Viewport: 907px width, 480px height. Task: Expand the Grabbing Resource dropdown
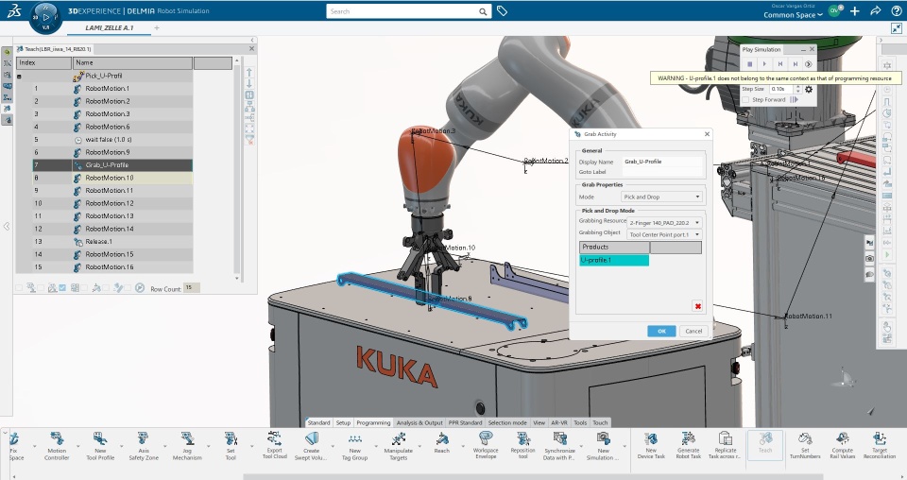point(665,221)
